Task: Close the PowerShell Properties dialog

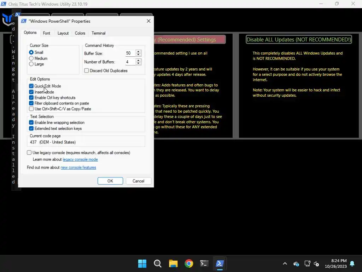Action: tap(148, 21)
